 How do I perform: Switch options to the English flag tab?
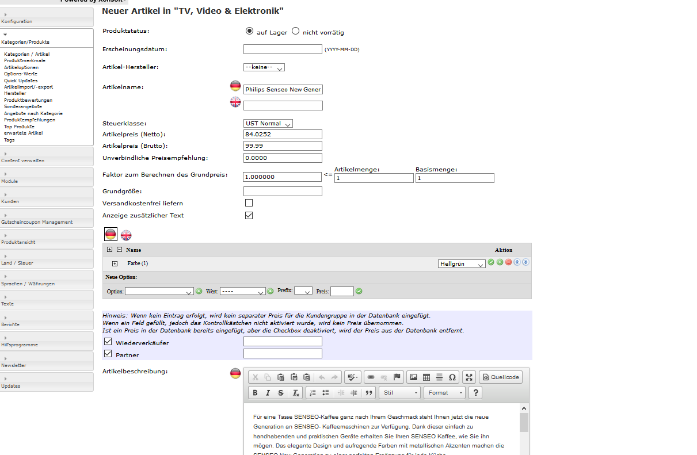pyautogui.click(x=126, y=235)
